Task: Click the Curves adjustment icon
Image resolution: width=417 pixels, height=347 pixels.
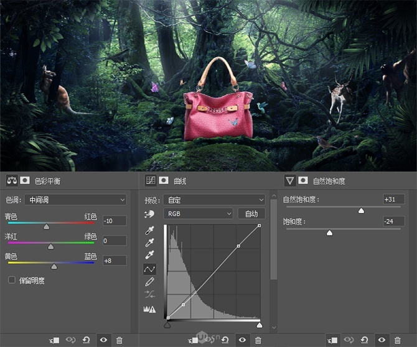Action: coord(151,180)
